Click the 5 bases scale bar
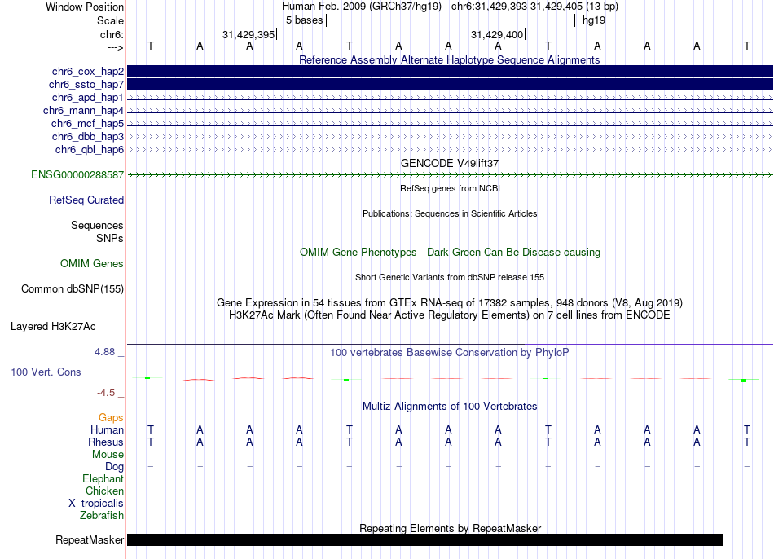Image resolution: width=774 pixels, height=559 pixels. click(x=451, y=20)
